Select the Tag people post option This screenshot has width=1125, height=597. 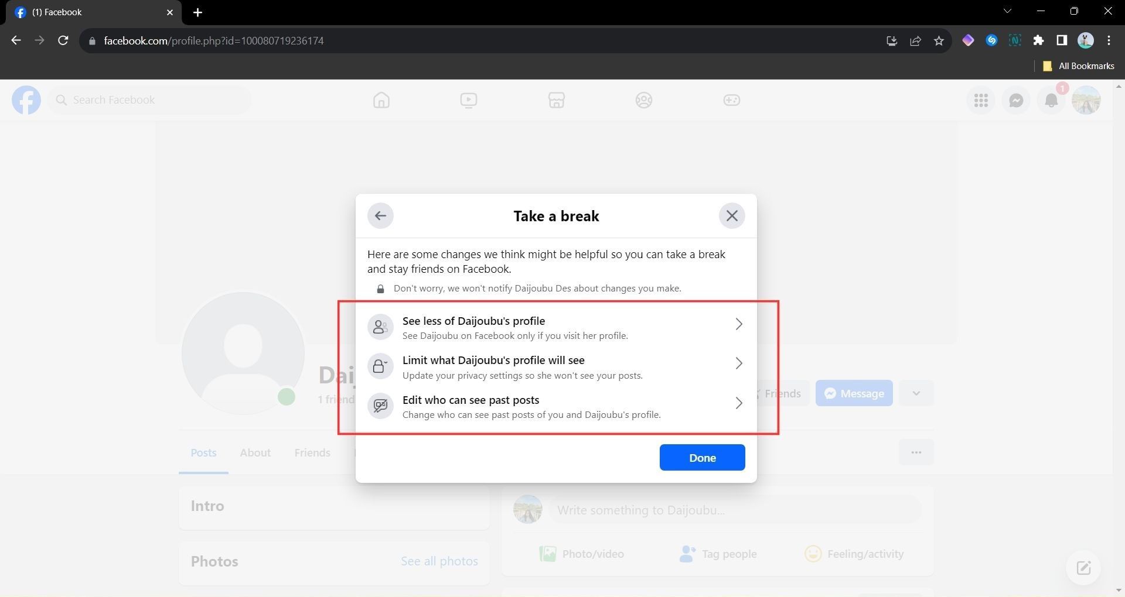(717, 554)
